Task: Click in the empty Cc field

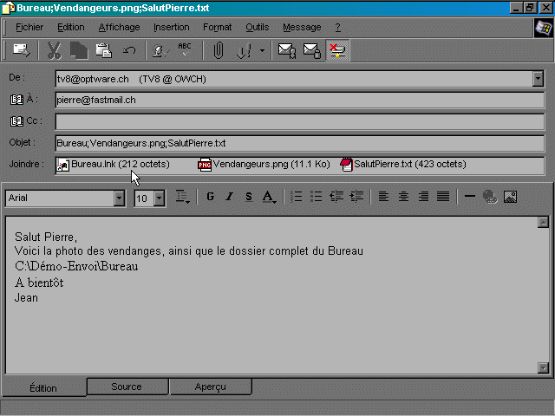Action: [300, 121]
